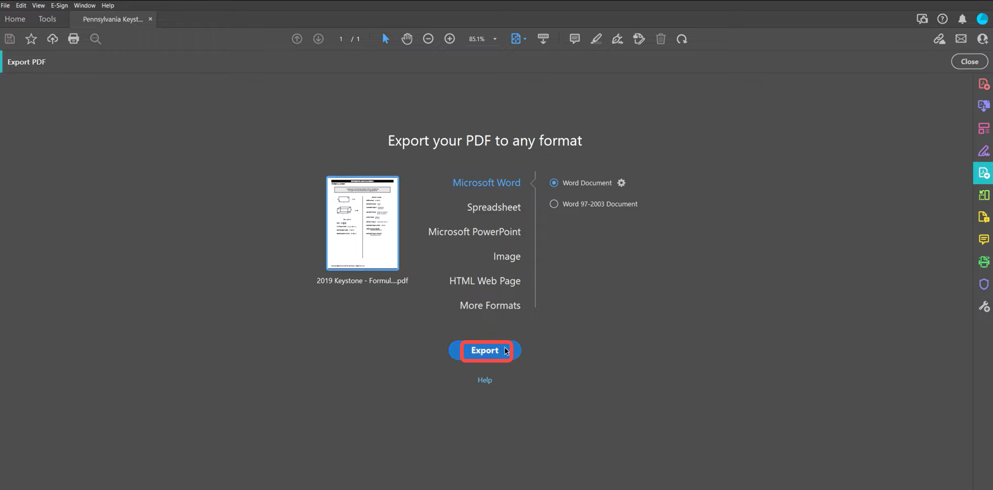The height and width of the screenshot is (490, 993).
Task: Open More Tools wrench in sidebar
Action: tap(984, 306)
